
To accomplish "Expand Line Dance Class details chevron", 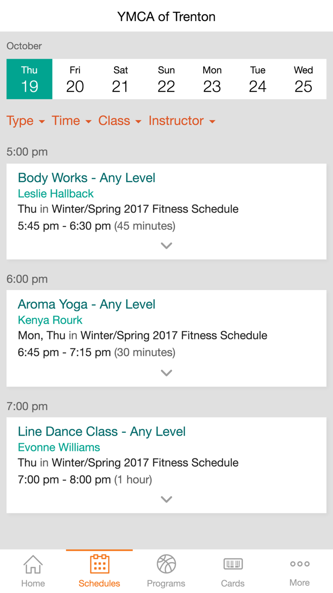I will pos(166,499).
